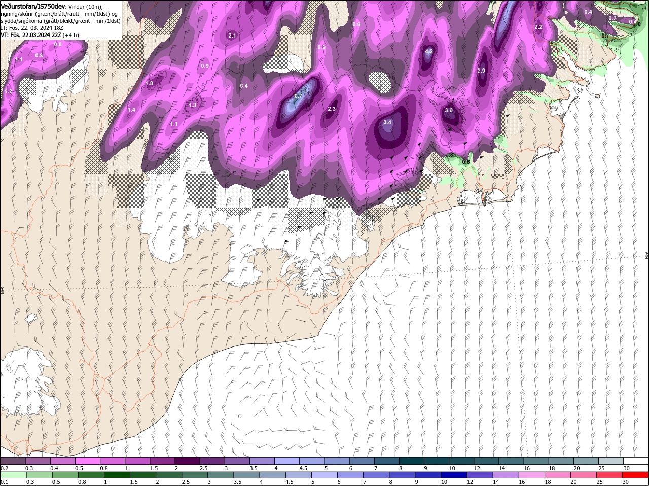Screen dimensions: 649x486
Task: Click the 'VT: Fös. 22.03.2024 22Z' valid time
Action: (31, 35)
